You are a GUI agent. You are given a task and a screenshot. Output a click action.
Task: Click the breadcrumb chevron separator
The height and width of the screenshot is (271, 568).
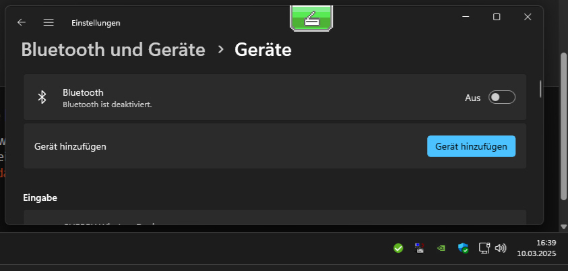coord(220,49)
